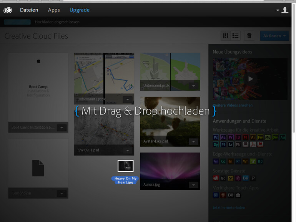Open the Fireworks (Fw) icon

[x=260, y=138]
